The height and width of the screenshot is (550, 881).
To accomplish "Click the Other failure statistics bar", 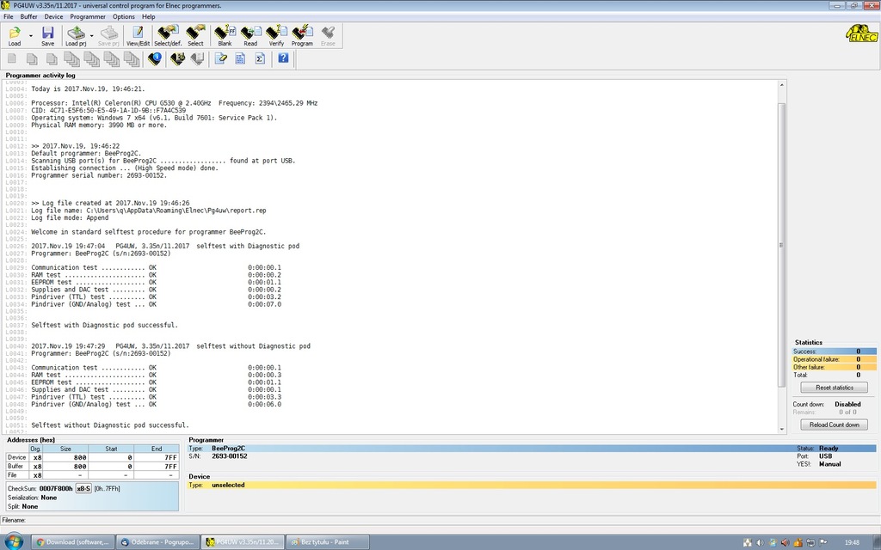I will click(834, 367).
